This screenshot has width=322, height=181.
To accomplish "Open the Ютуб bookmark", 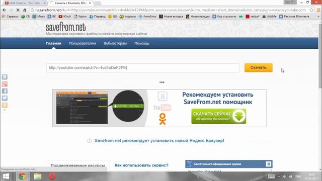I will click(x=65, y=17).
